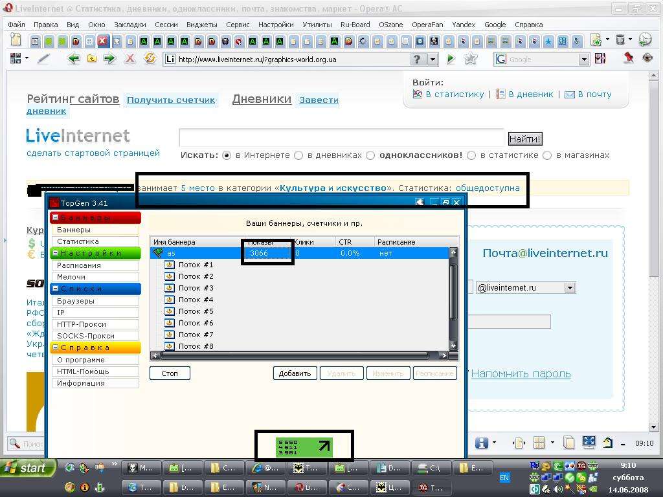Click the orange Reload page icon

150,58
